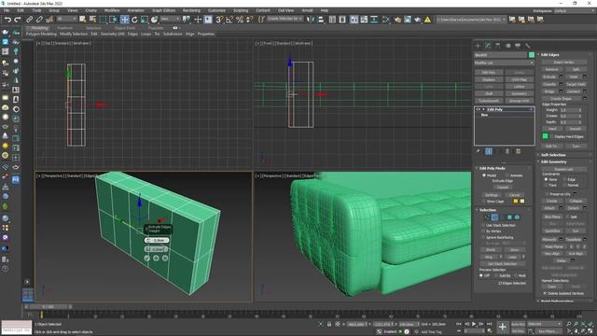Screen dimensions: 597x336
Task: Open the reference coordinate system dropdown
Action: [x=170, y=19]
